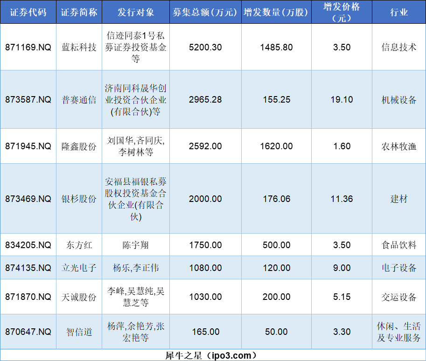The image size is (426, 361).
Task: Select the fundraising amount 5200.30
Action: click(x=205, y=48)
